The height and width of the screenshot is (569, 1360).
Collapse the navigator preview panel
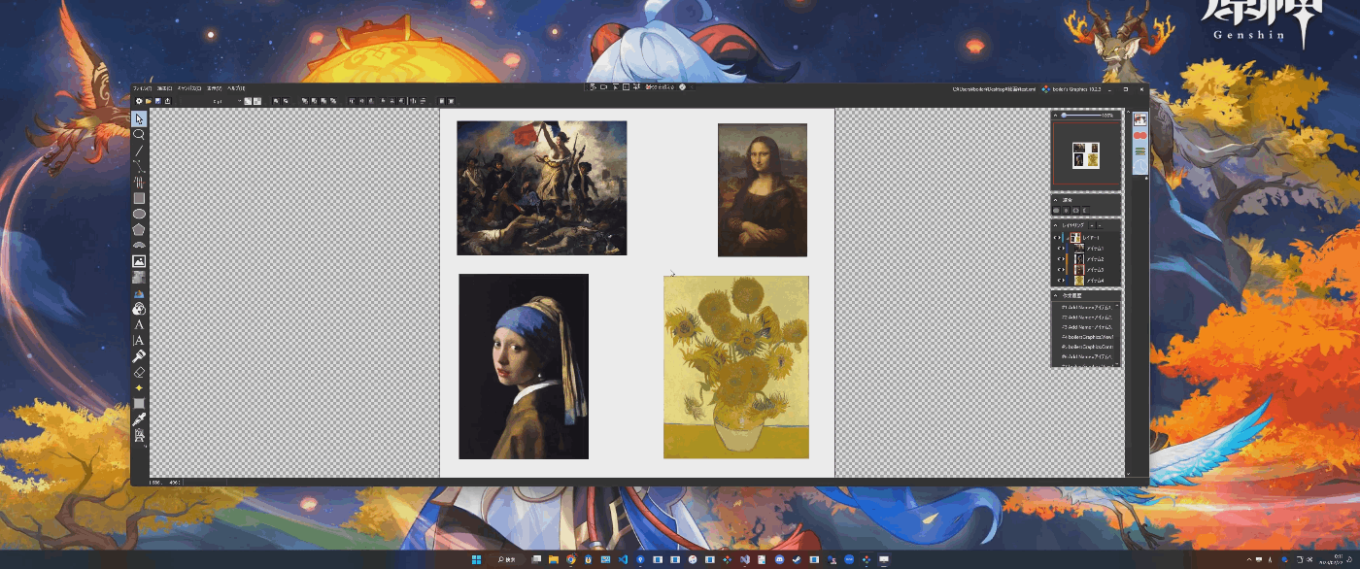click(1056, 115)
